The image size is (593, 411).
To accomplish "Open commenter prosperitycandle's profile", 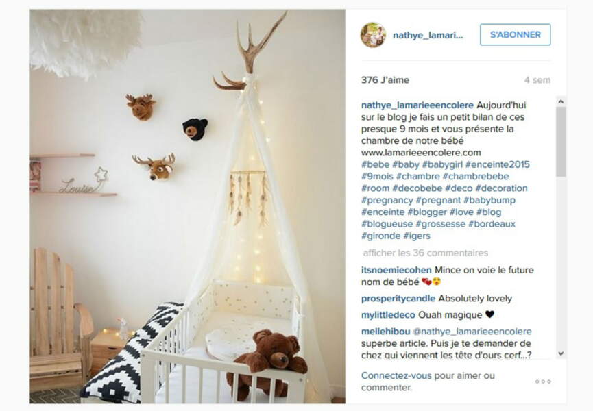I will (398, 299).
